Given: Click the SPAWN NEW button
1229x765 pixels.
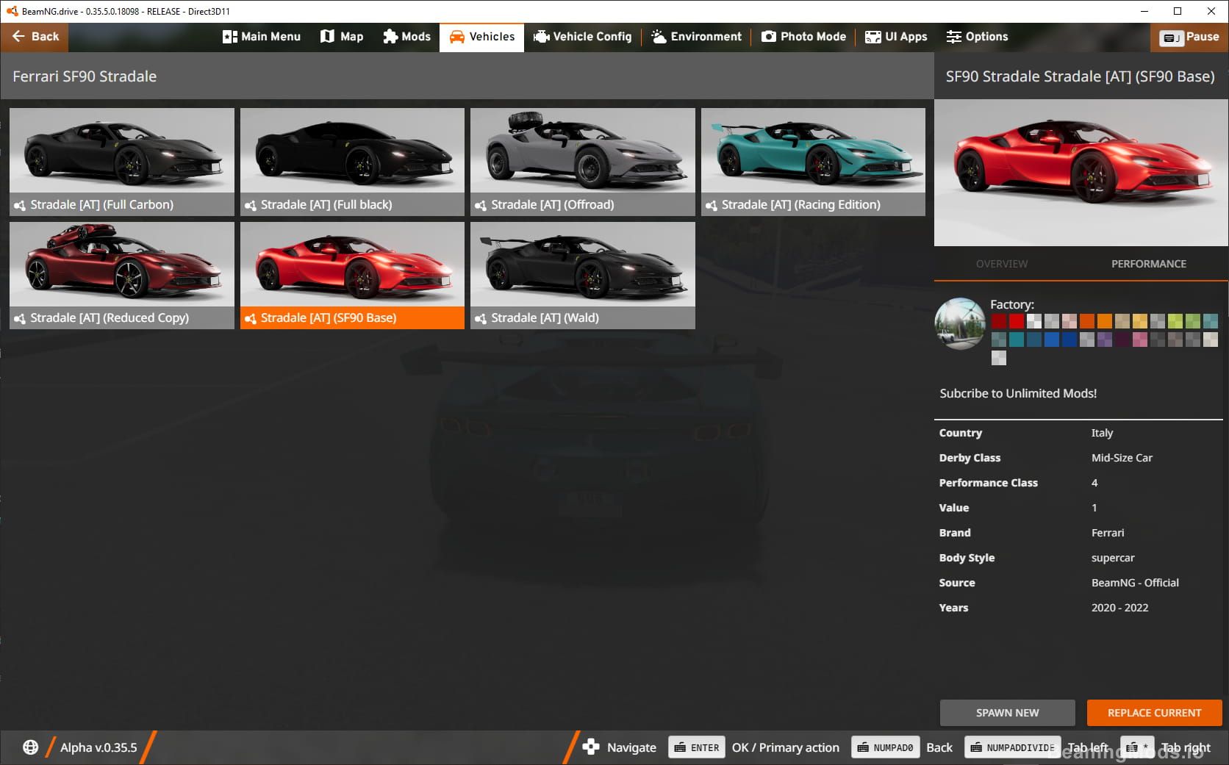Looking at the screenshot, I should (1007, 713).
